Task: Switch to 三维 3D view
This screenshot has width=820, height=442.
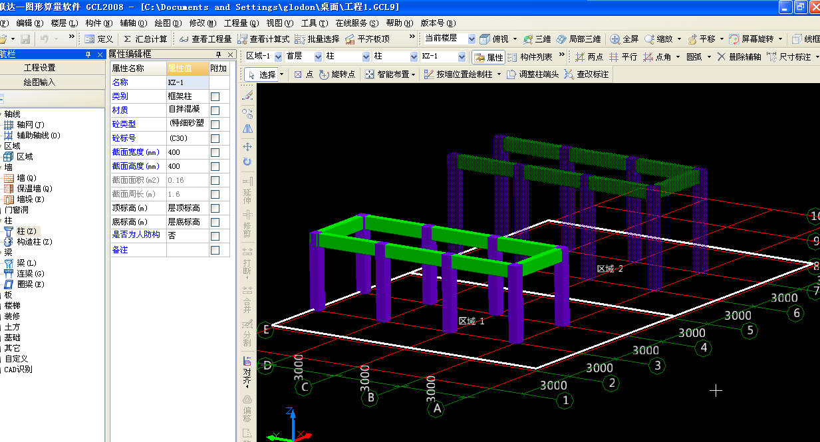Action: [537, 39]
